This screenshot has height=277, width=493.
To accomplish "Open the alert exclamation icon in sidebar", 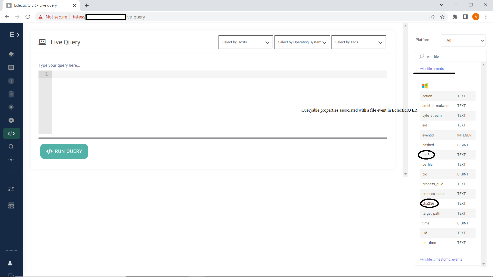I will [x=11, y=81].
